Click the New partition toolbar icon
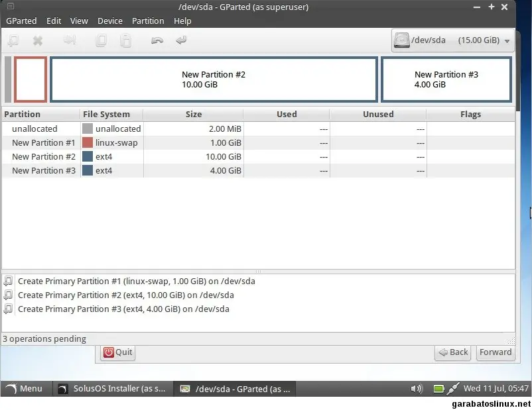This screenshot has height=410, width=532. tap(13, 40)
